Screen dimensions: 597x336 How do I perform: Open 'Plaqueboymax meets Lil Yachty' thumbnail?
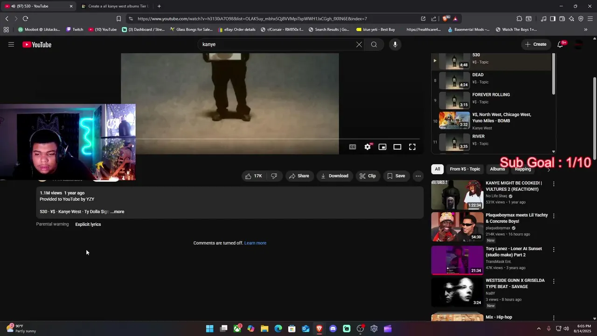pos(457,227)
